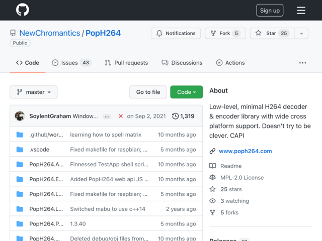Open the PopH264.A... folder
Viewport: 322px width, 241px height.
point(46,164)
